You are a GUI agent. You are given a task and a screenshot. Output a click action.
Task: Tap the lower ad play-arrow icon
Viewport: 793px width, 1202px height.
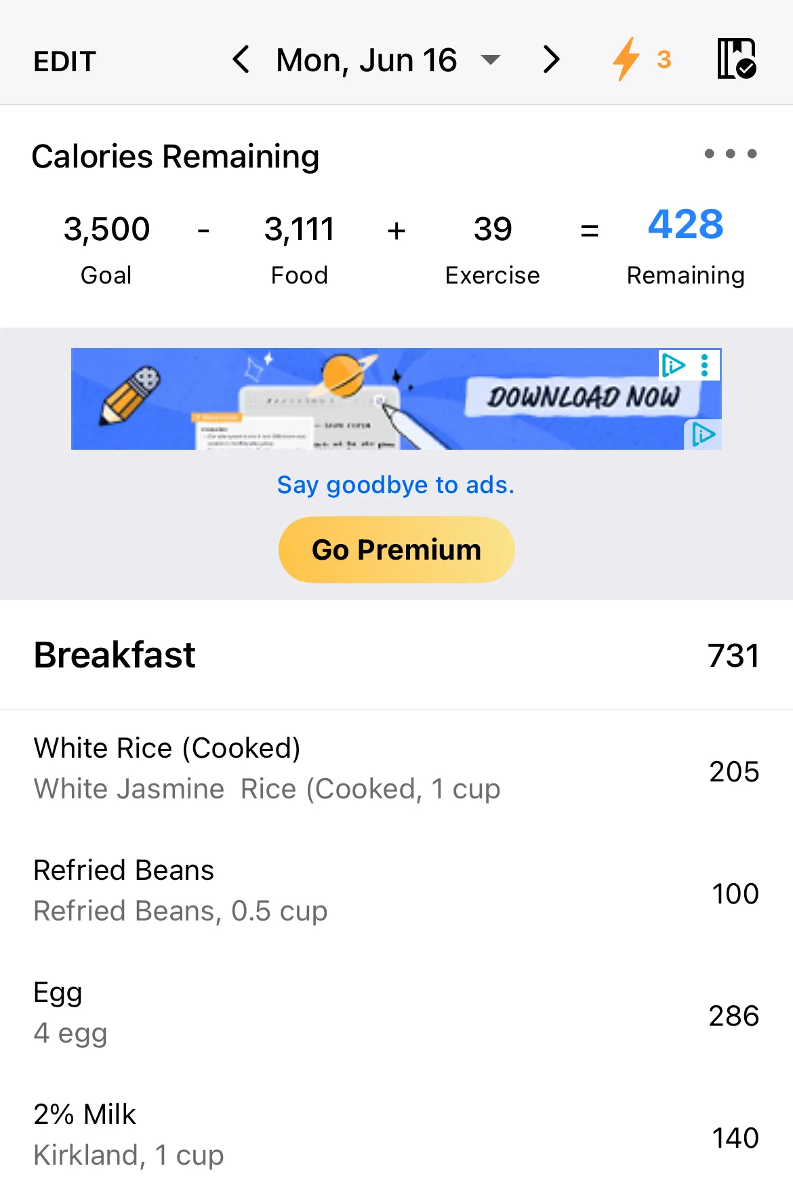pos(703,435)
